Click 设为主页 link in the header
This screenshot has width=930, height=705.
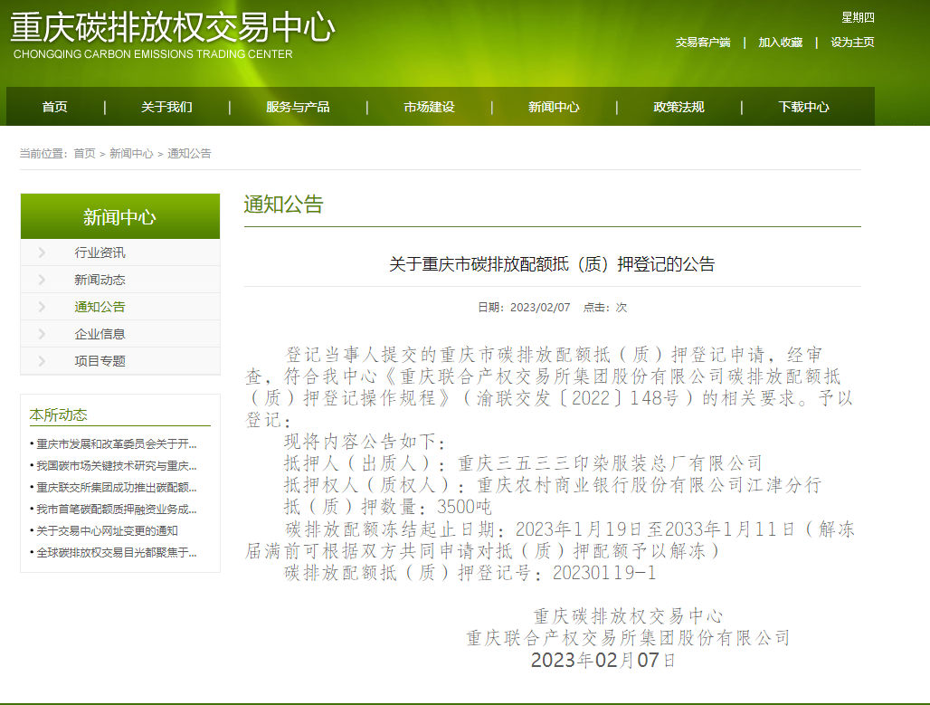[852, 43]
